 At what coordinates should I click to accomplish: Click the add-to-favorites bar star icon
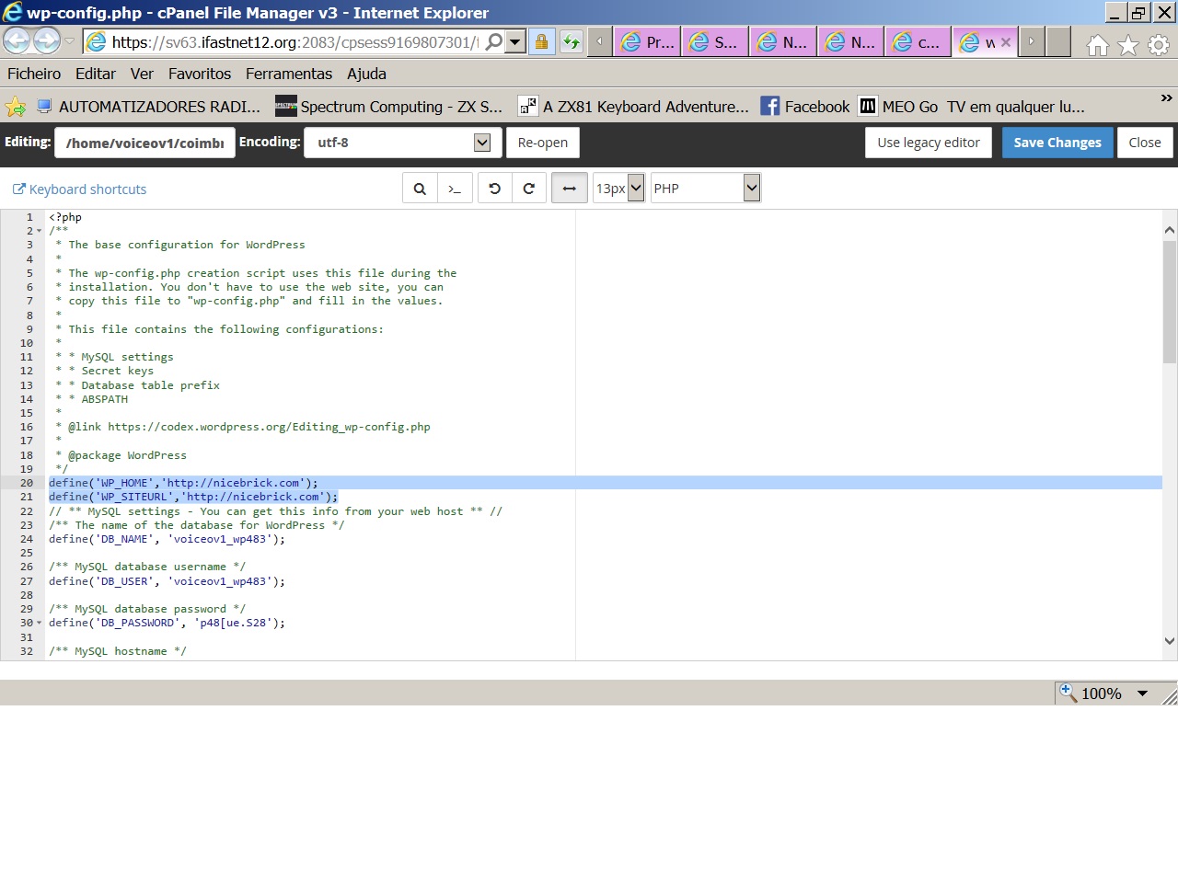pos(15,107)
